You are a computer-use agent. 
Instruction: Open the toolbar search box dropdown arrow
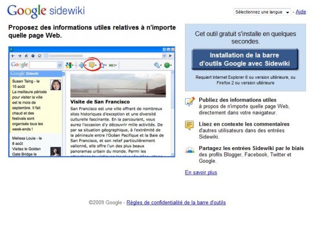click(60, 65)
